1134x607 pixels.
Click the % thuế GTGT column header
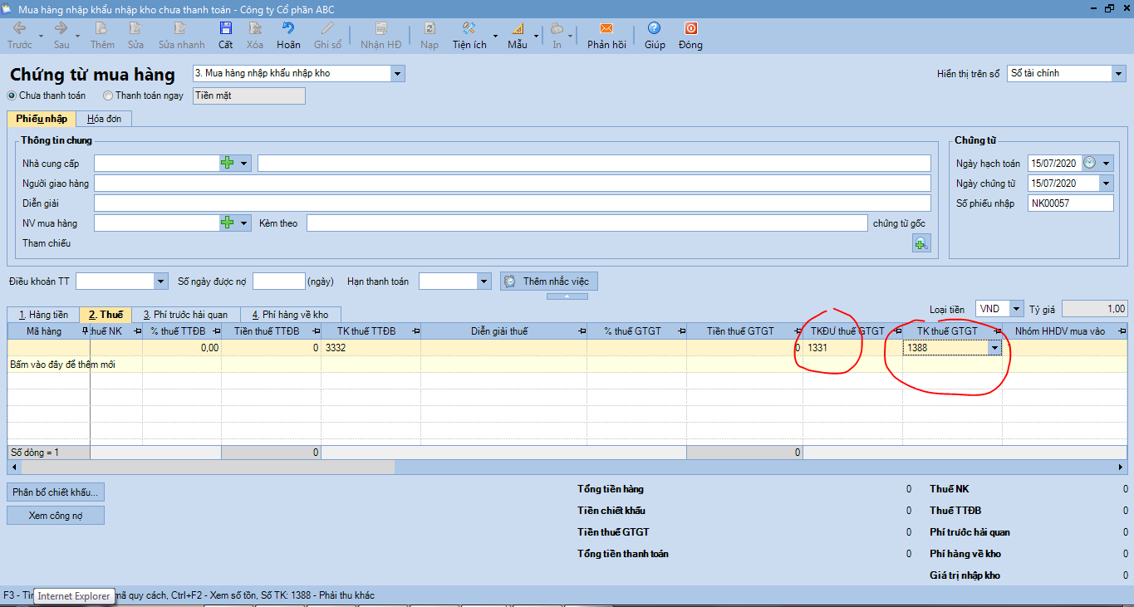(636, 331)
